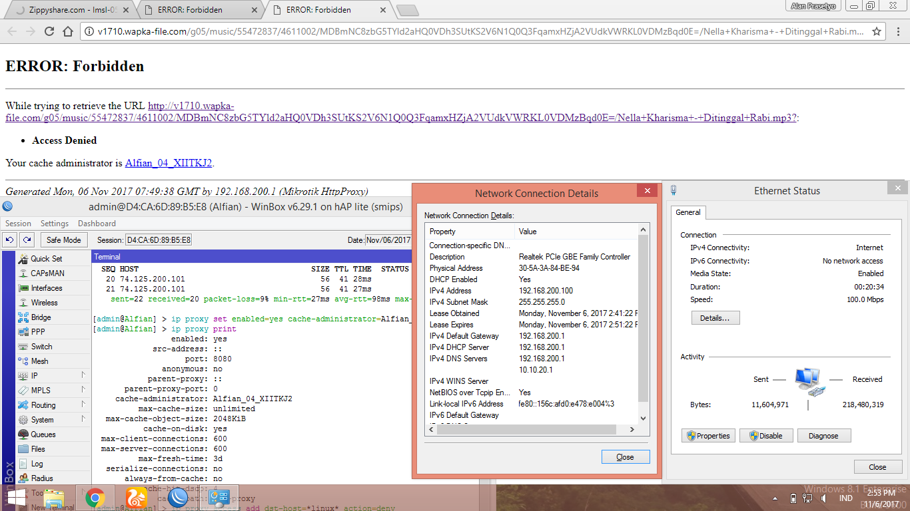Select the General tab in Ethernet Status
This screenshot has width=910, height=511.
tap(688, 212)
